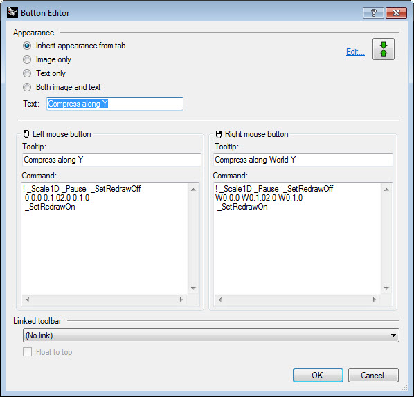Image resolution: width=414 pixels, height=397 pixels.
Task: Click up arrow in left command scrollbar
Action: click(x=193, y=190)
